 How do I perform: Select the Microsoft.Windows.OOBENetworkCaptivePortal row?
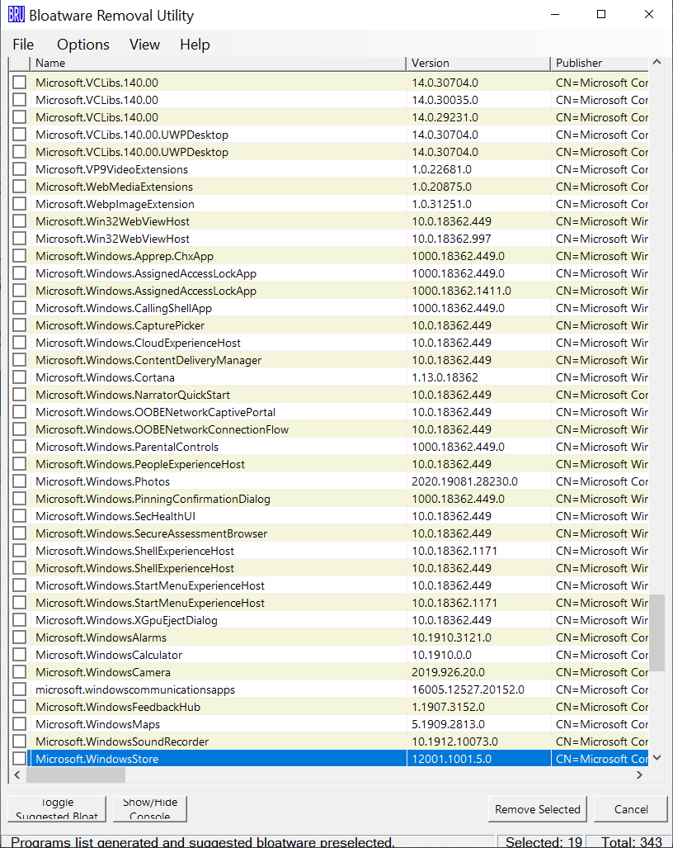329,412
